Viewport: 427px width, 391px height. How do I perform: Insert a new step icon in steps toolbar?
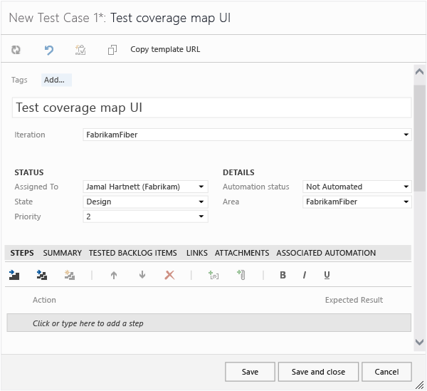tap(14, 275)
